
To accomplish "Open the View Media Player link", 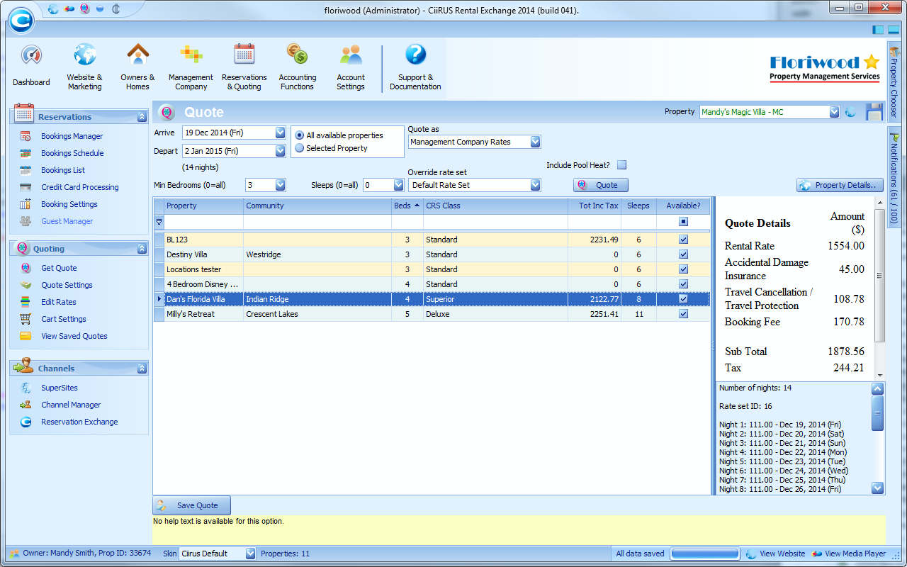I will [x=849, y=554].
